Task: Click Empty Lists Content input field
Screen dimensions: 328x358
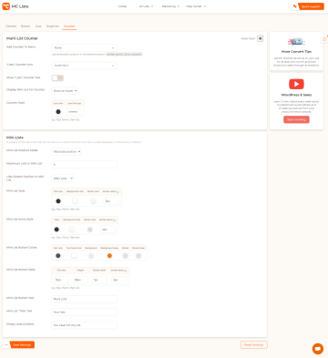Action: [x=84, y=325]
